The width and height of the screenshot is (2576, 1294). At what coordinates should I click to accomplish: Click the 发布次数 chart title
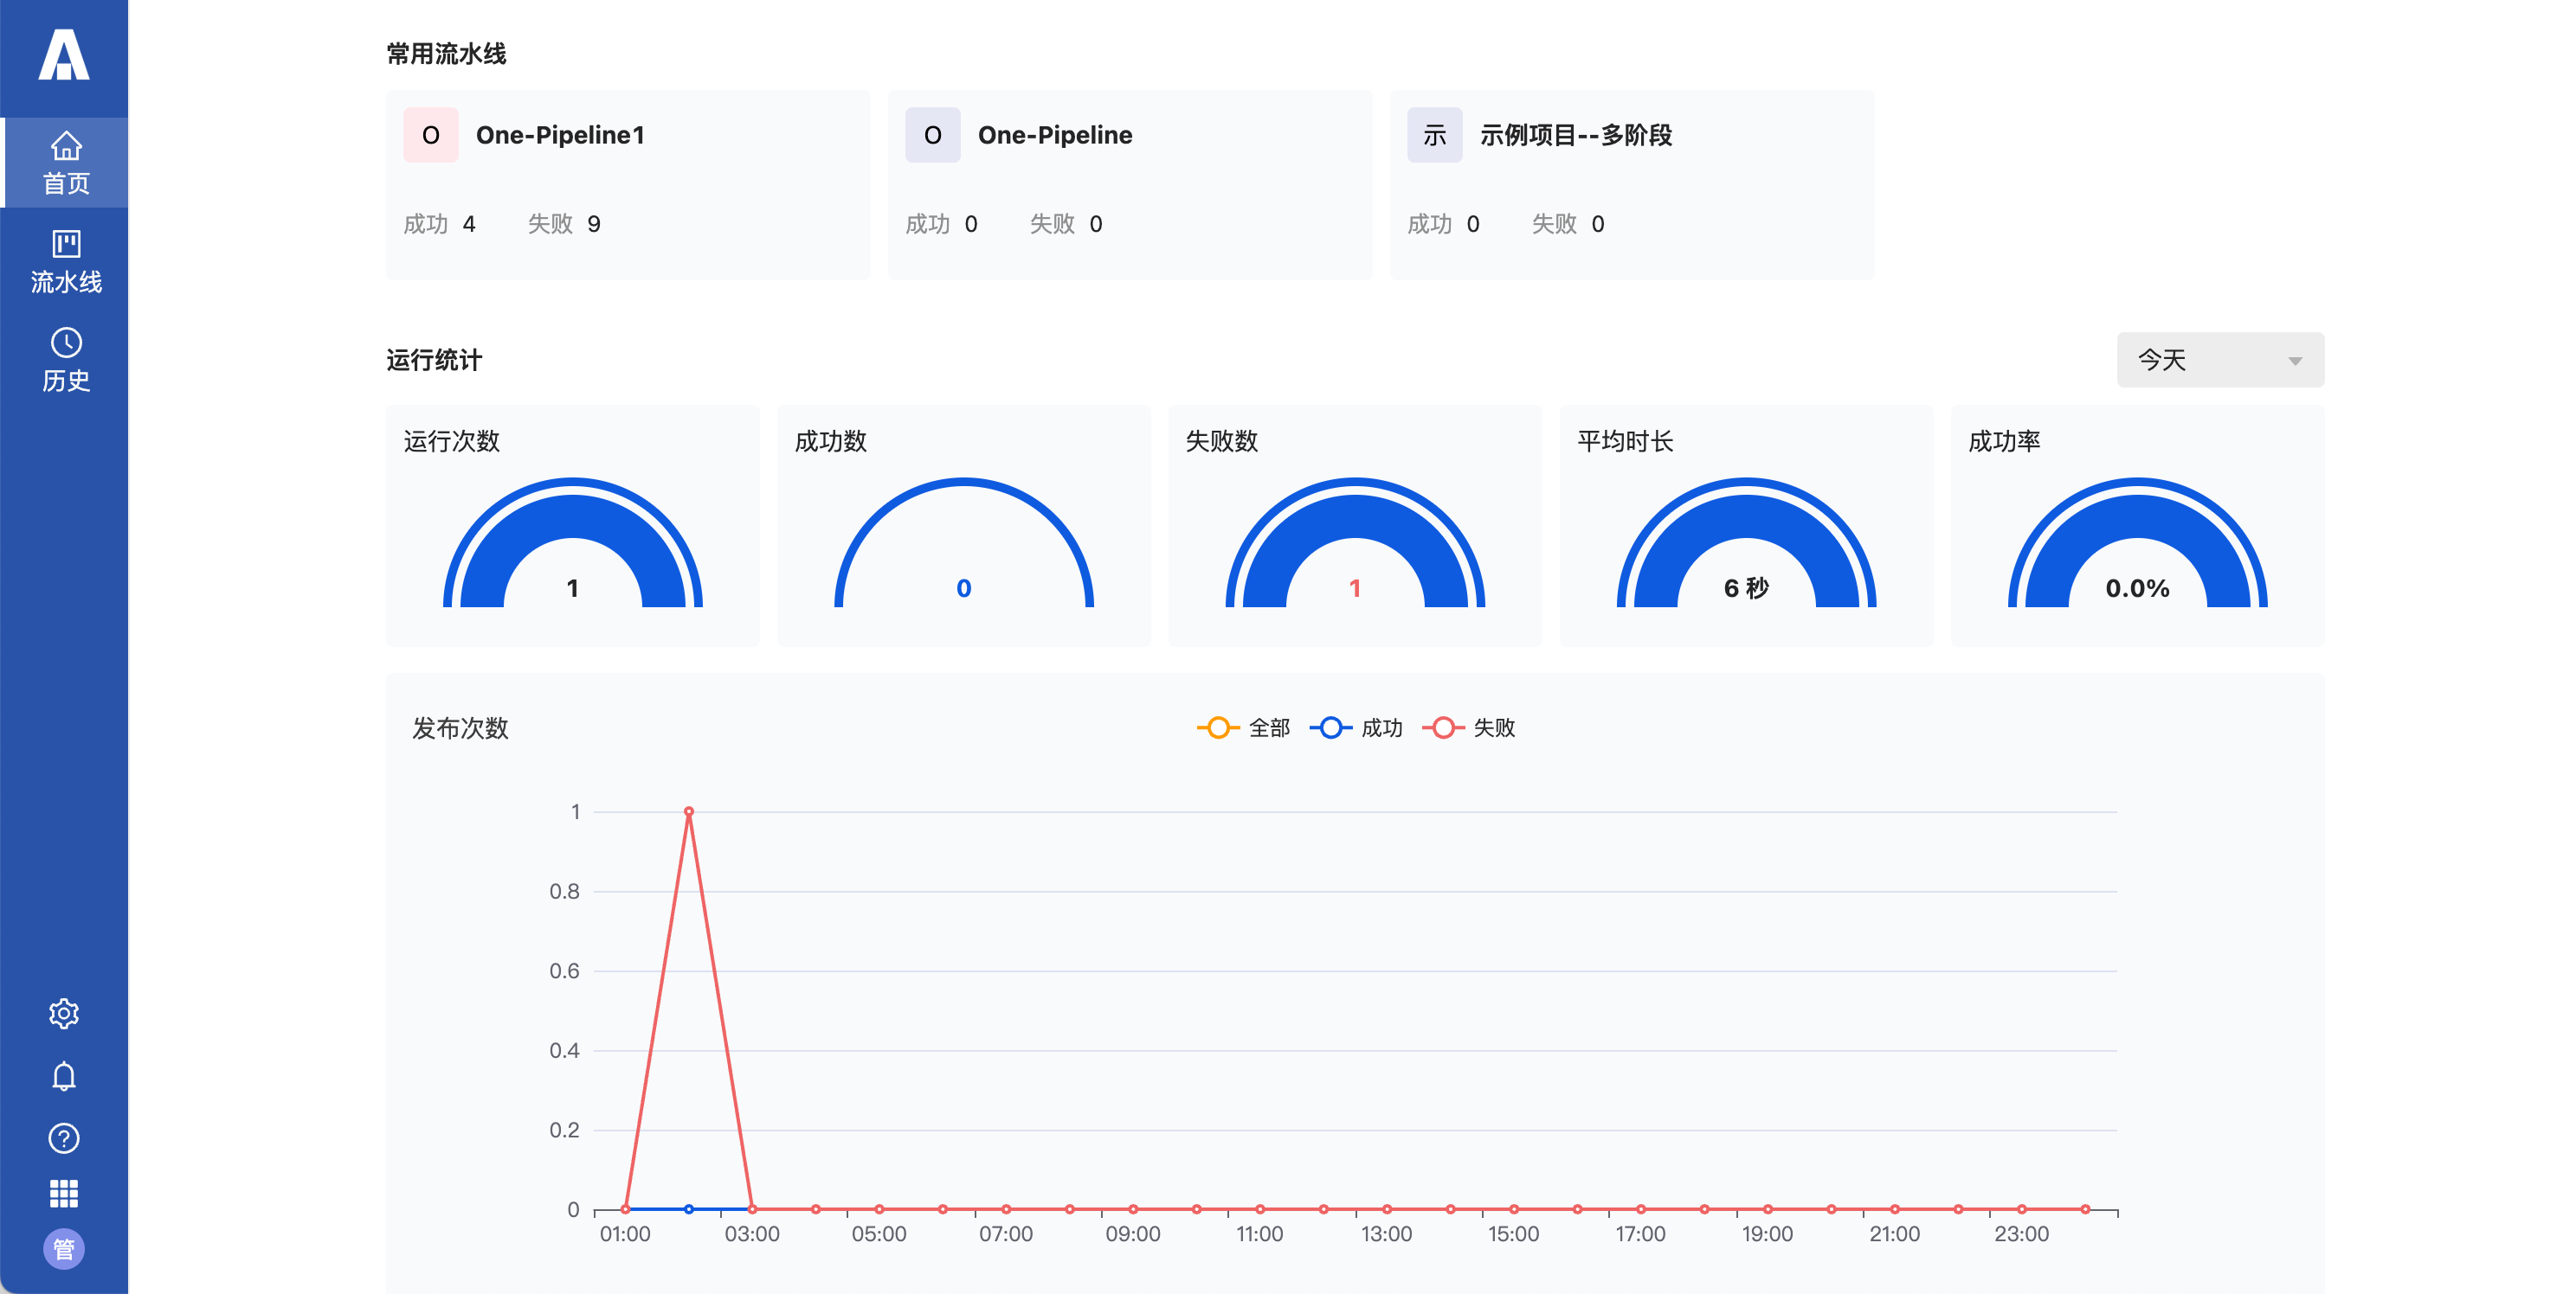(460, 727)
